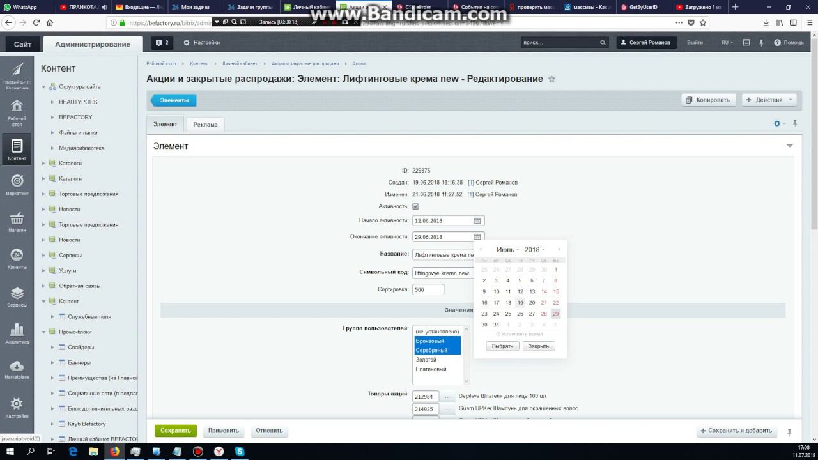Open the month dropdown Июль in calendar

point(507,250)
